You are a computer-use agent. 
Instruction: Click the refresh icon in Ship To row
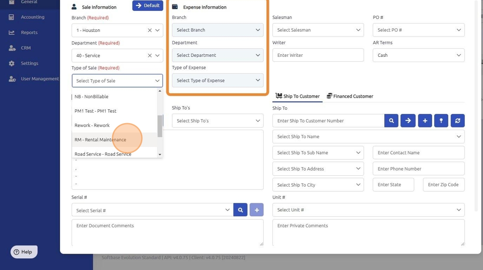pyautogui.click(x=458, y=121)
